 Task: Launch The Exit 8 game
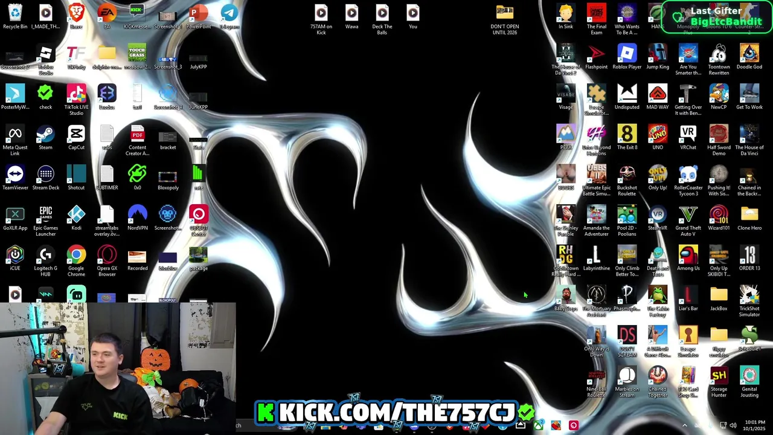coord(627,138)
